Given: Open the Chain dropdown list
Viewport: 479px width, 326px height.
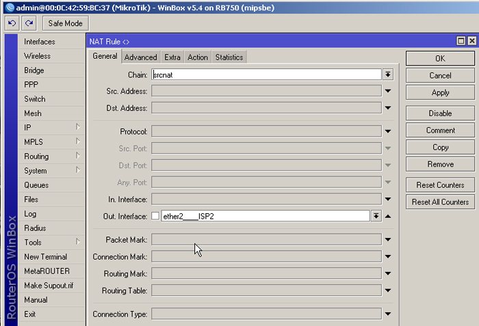Looking at the screenshot, I should coord(388,74).
